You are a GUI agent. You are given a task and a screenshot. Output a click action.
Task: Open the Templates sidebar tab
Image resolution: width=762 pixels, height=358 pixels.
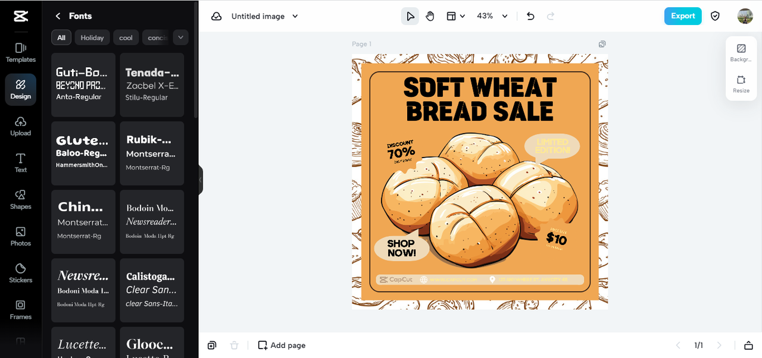coord(21,52)
